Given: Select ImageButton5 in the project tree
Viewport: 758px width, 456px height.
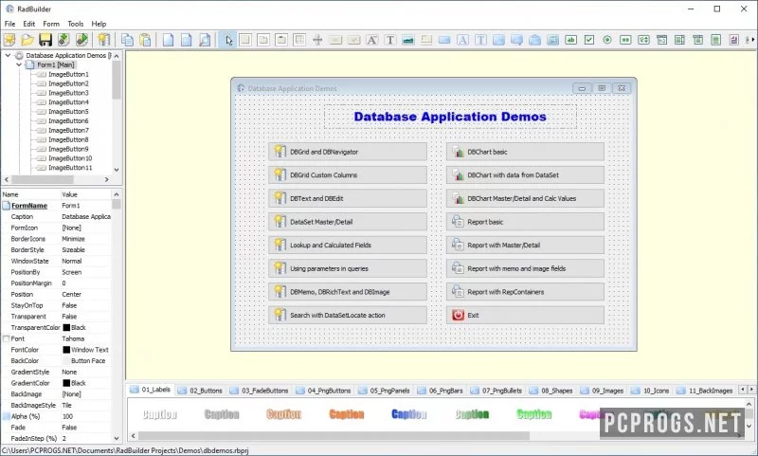Looking at the screenshot, I should 68,111.
